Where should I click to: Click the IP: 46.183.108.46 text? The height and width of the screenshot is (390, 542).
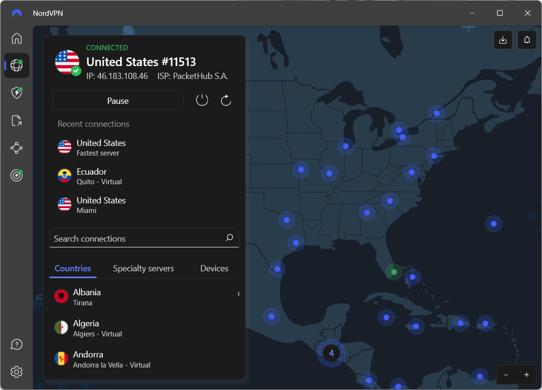tap(117, 76)
